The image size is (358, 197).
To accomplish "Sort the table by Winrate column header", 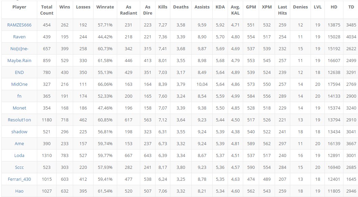I will click(x=105, y=7).
